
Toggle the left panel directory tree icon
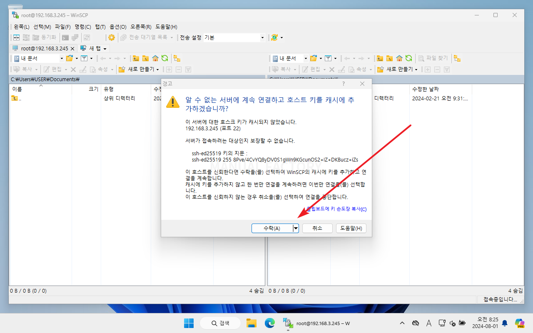(x=177, y=59)
